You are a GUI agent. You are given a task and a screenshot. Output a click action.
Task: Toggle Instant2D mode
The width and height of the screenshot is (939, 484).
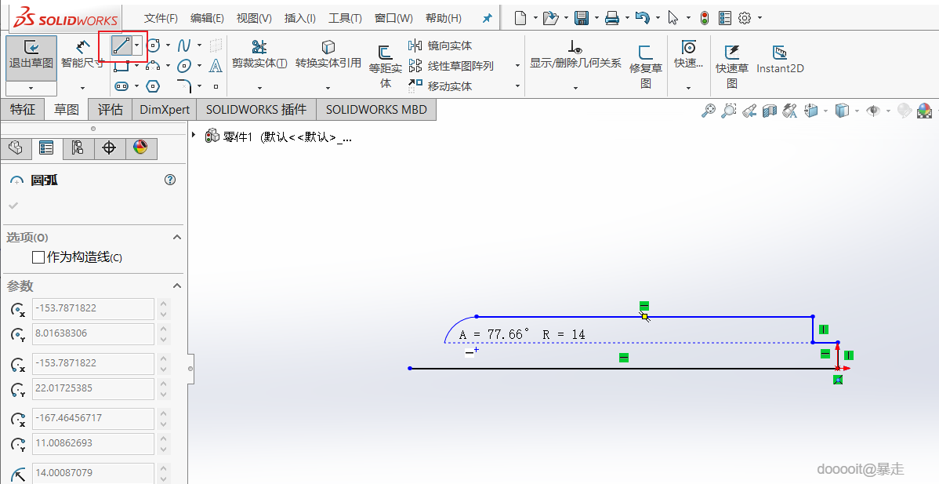[780, 59]
